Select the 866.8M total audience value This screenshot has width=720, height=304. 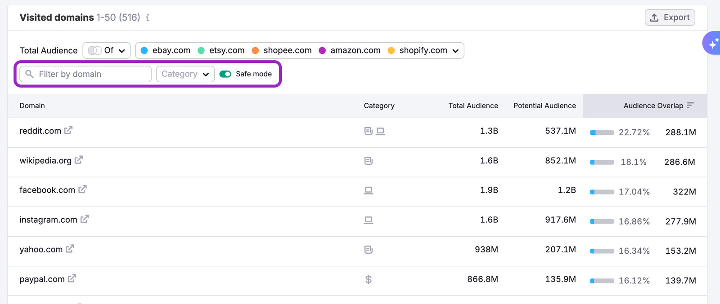click(x=482, y=279)
